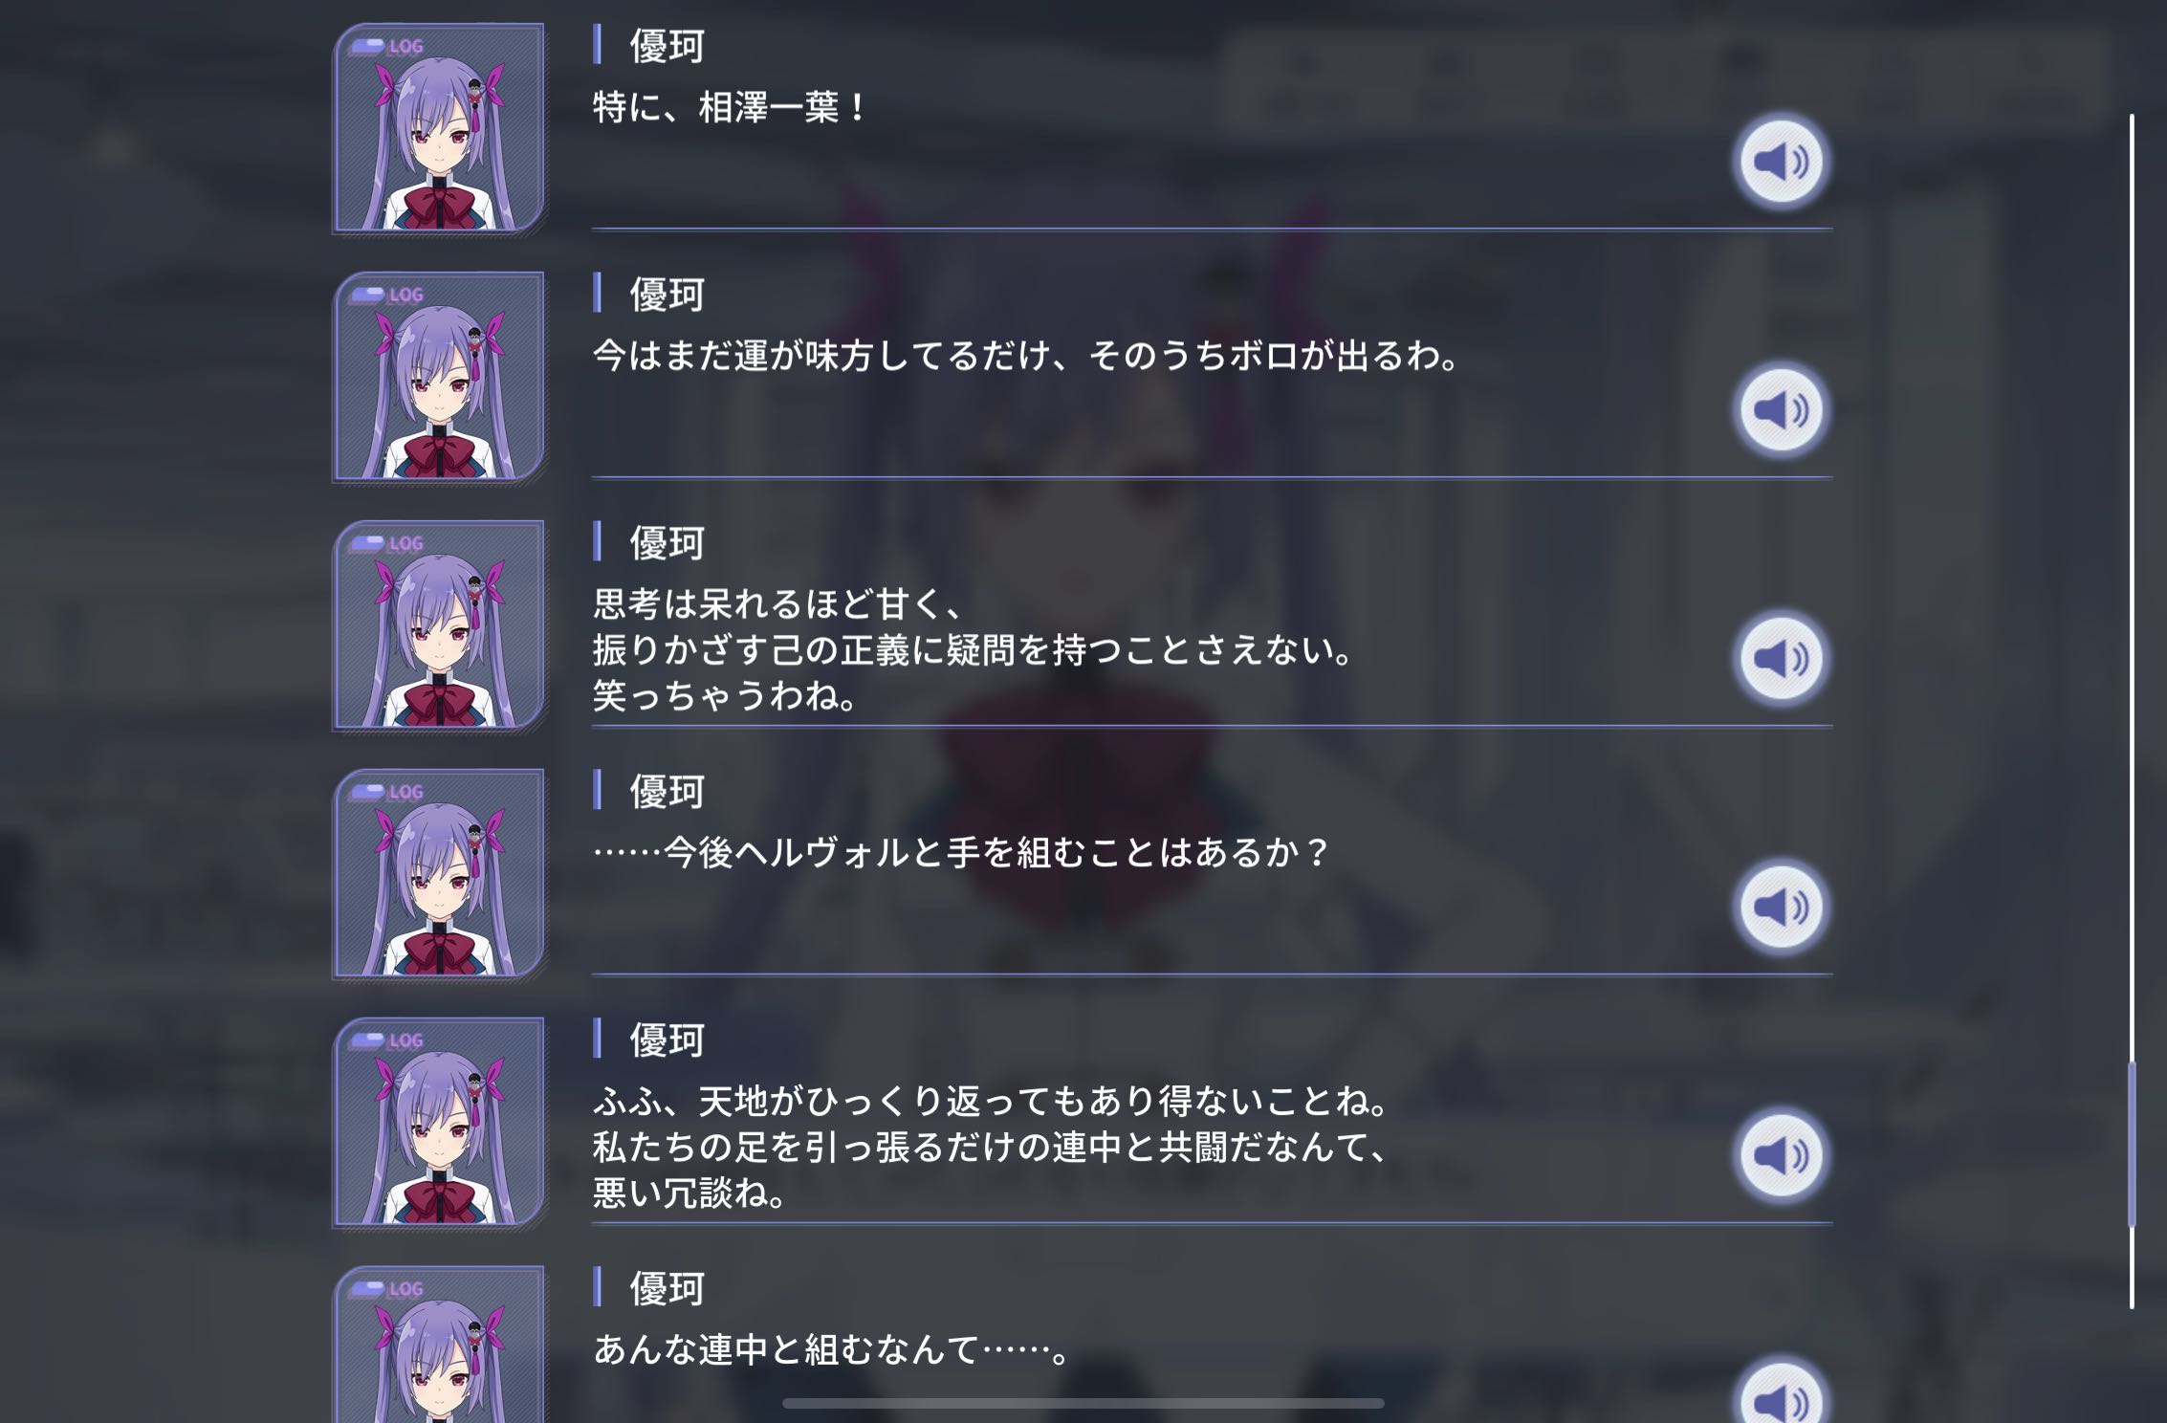Click the home indicator bar at the bottom
The width and height of the screenshot is (2167, 1423).
(x=1083, y=1403)
